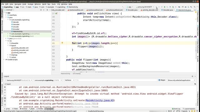
Task: Open the com.example.cryptoking process dropdown
Action: tap(48, 80)
